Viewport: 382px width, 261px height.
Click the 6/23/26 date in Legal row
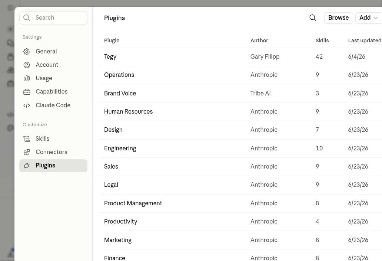pyautogui.click(x=358, y=185)
